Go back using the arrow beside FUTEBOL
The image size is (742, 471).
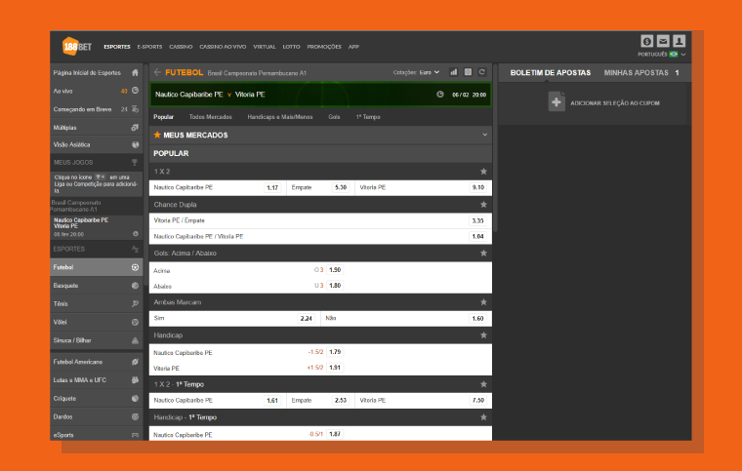(x=157, y=72)
